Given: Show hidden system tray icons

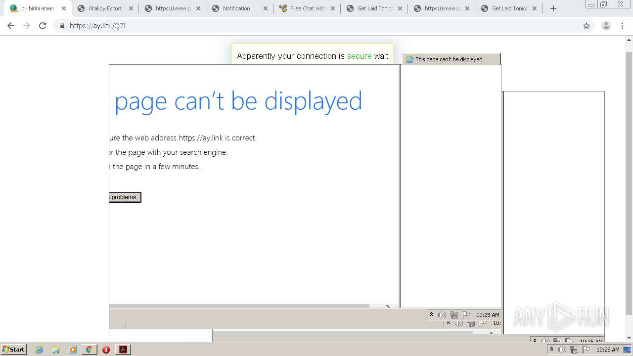Looking at the screenshot, I should coord(551,350).
